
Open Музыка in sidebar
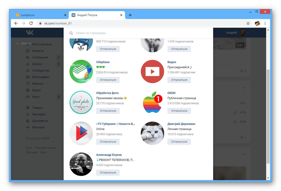(38, 84)
